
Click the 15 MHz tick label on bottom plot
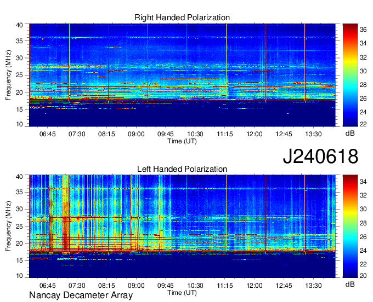20,260
